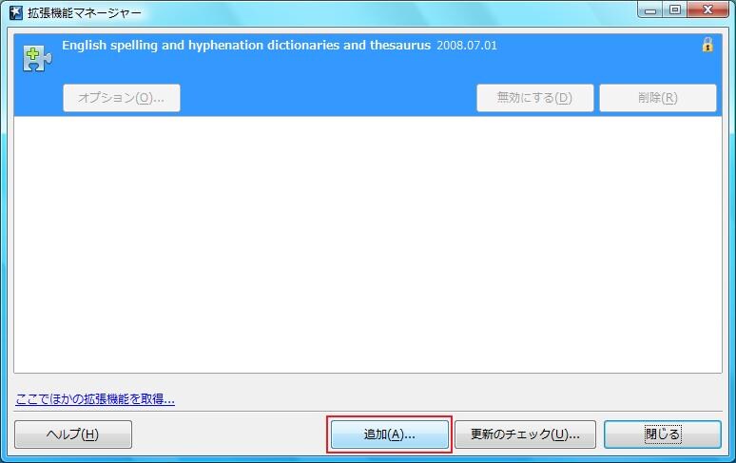736x463 pixels.
Task: Click the 削除(R) remove button
Action: (658, 98)
